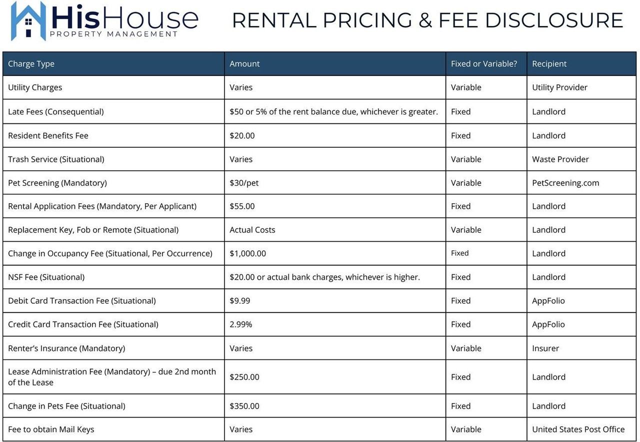The image size is (640, 442).
Task: Click the $9.99 debit card fee amount
Action: (x=239, y=301)
